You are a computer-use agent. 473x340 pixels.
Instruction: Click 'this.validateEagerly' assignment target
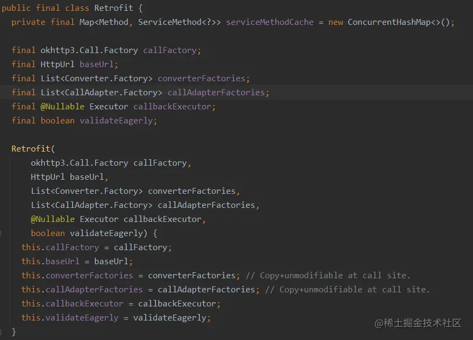point(70,318)
